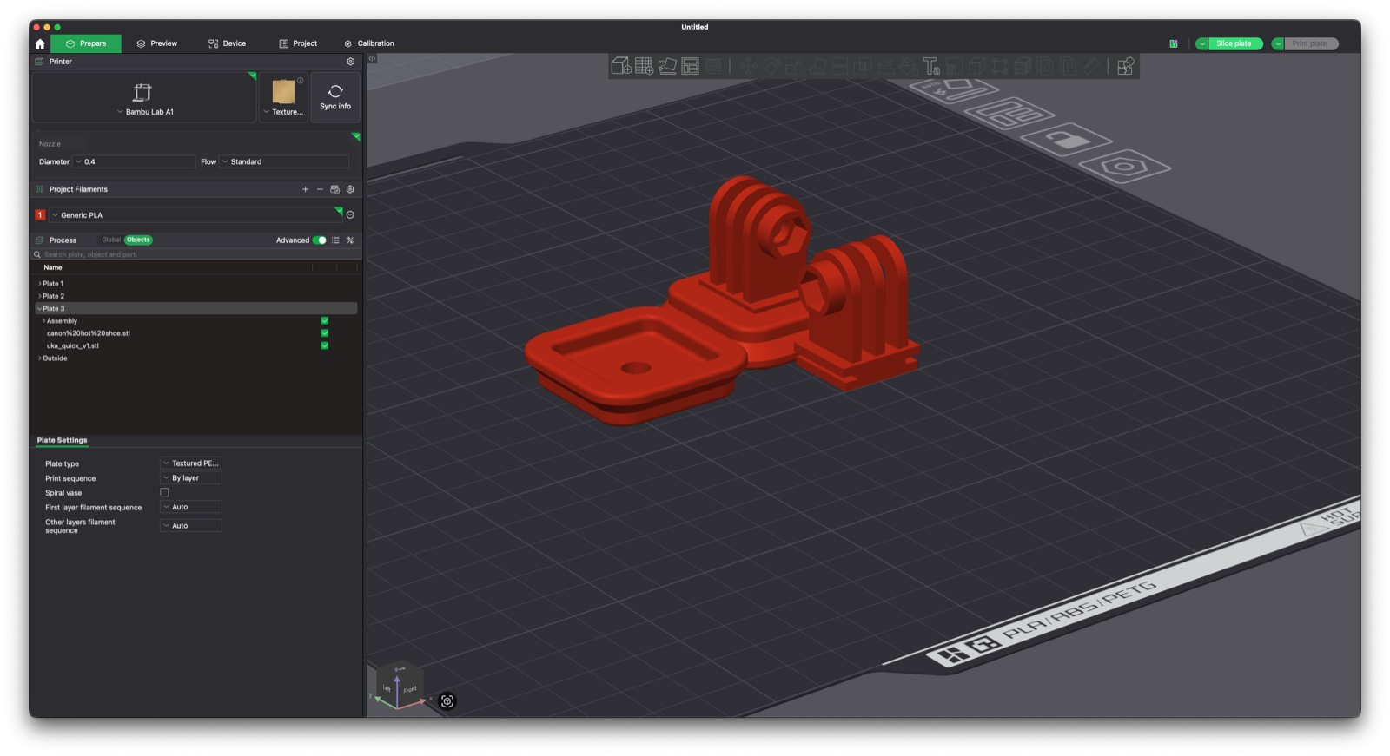Open the Texture plate type dropdown
1390x756 pixels.
(283, 97)
